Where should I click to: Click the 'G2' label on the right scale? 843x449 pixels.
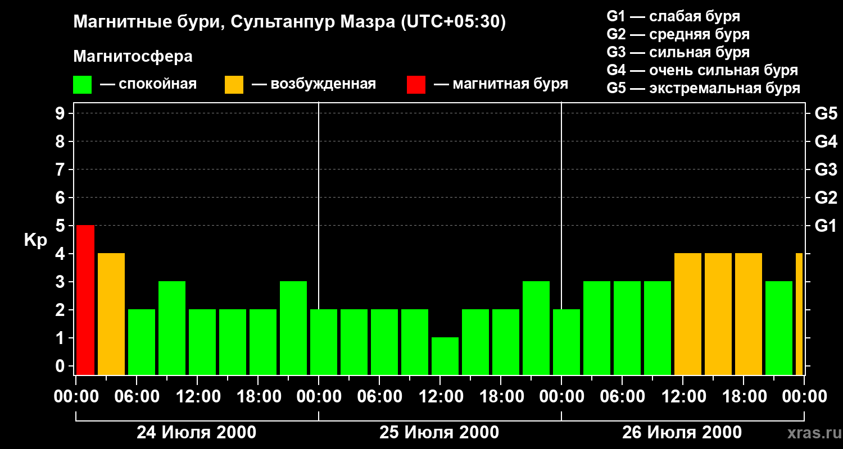coord(826,198)
